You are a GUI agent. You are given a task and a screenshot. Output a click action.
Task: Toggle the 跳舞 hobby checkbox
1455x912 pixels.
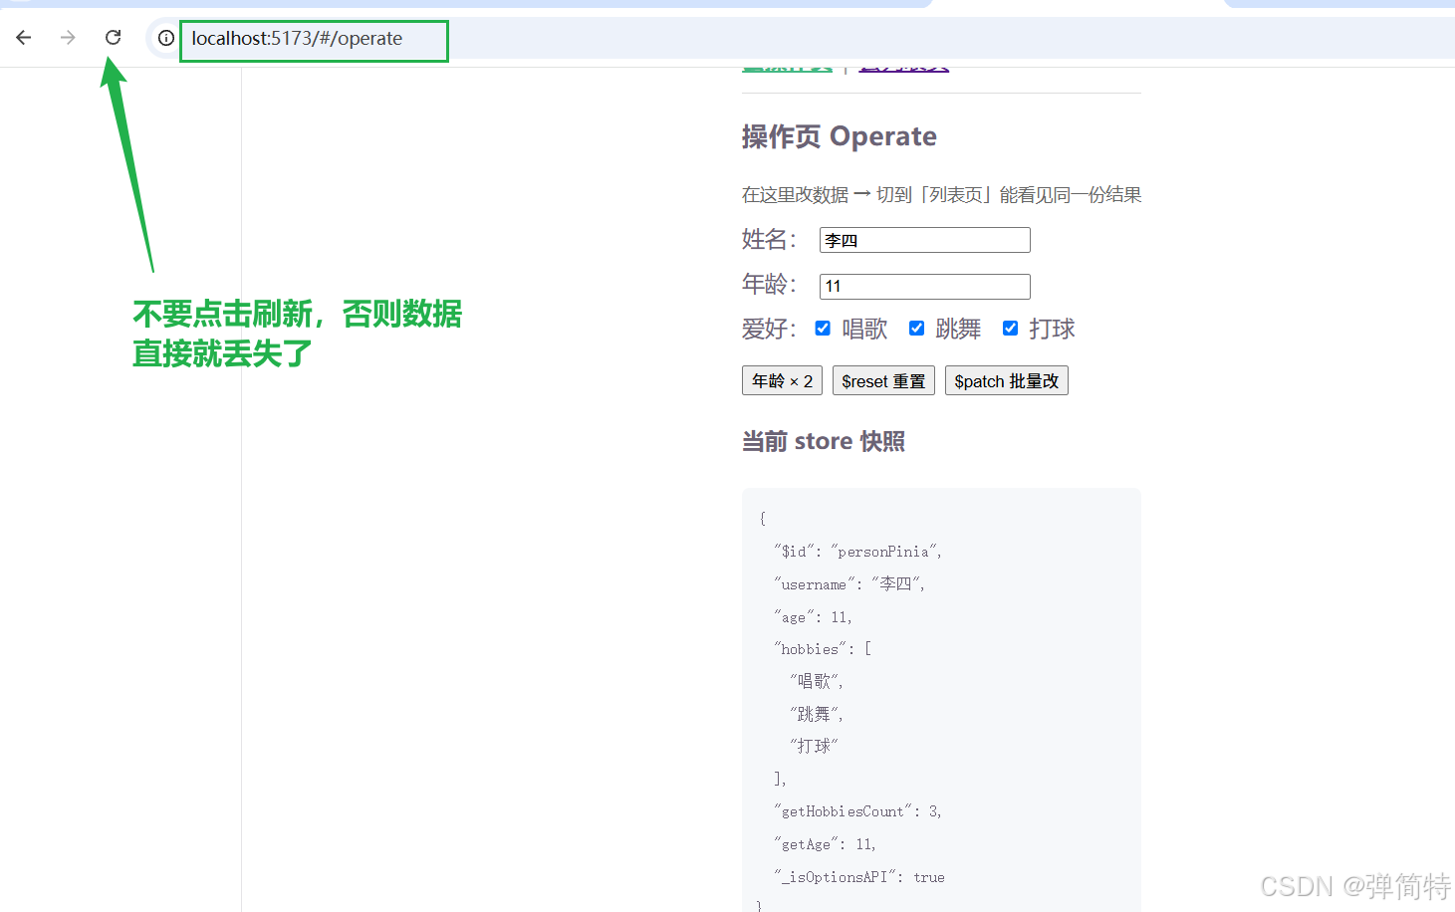click(x=916, y=329)
